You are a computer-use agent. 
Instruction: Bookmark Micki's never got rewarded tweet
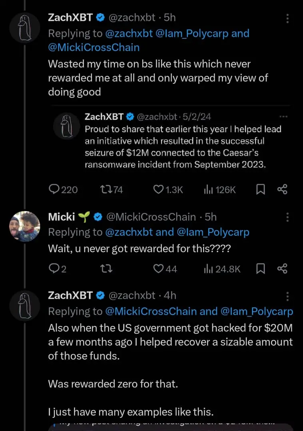point(260,269)
